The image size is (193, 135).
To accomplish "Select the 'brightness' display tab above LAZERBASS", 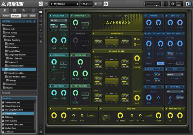I will pos(108,16).
